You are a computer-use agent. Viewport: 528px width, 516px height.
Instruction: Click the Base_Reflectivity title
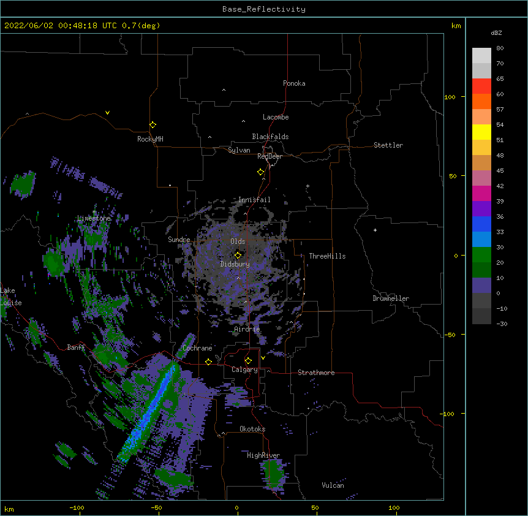tap(264, 9)
